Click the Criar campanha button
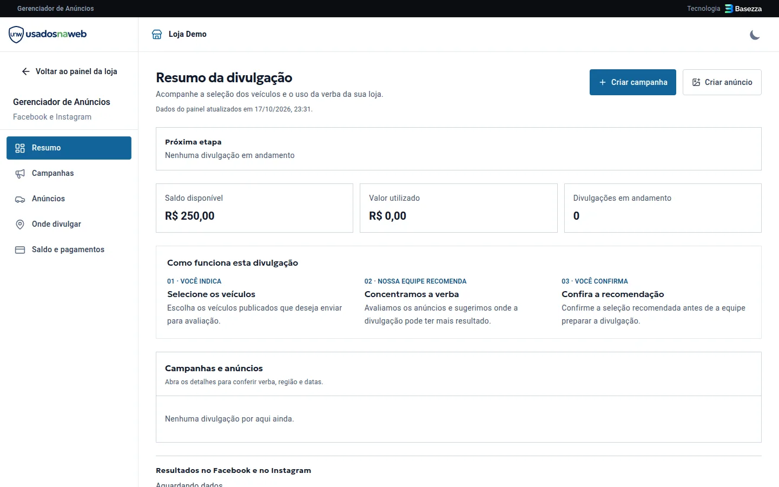This screenshot has height=487, width=779. click(633, 82)
